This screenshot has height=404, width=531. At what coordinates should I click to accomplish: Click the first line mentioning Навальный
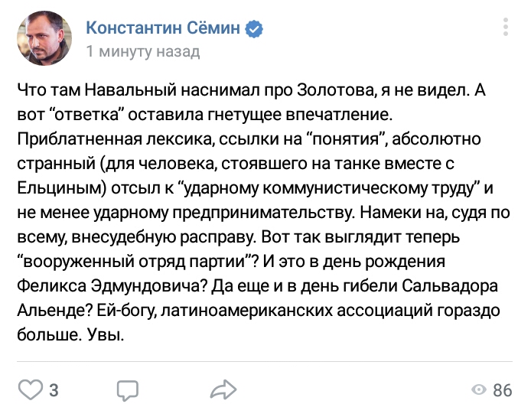coord(252,91)
